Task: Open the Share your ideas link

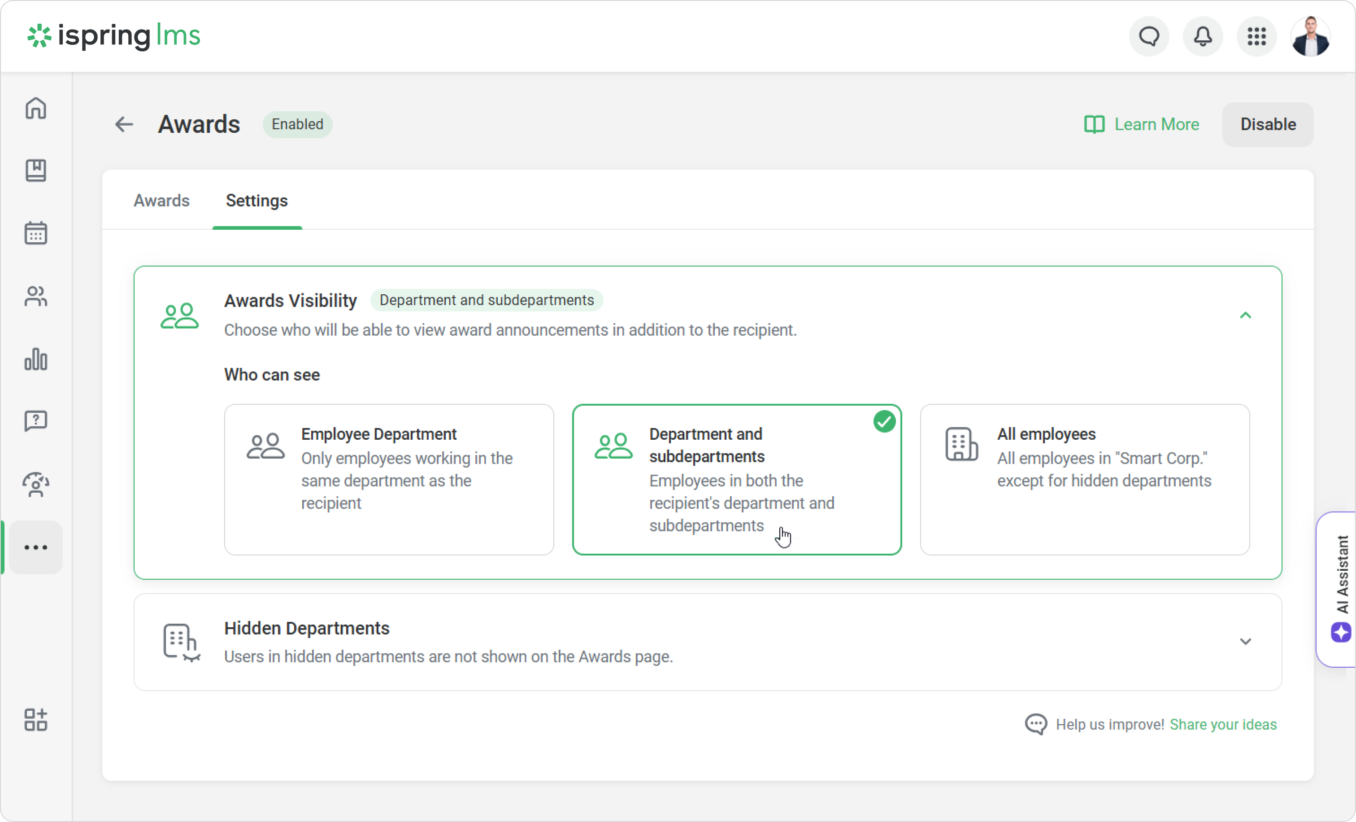Action: point(1223,724)
